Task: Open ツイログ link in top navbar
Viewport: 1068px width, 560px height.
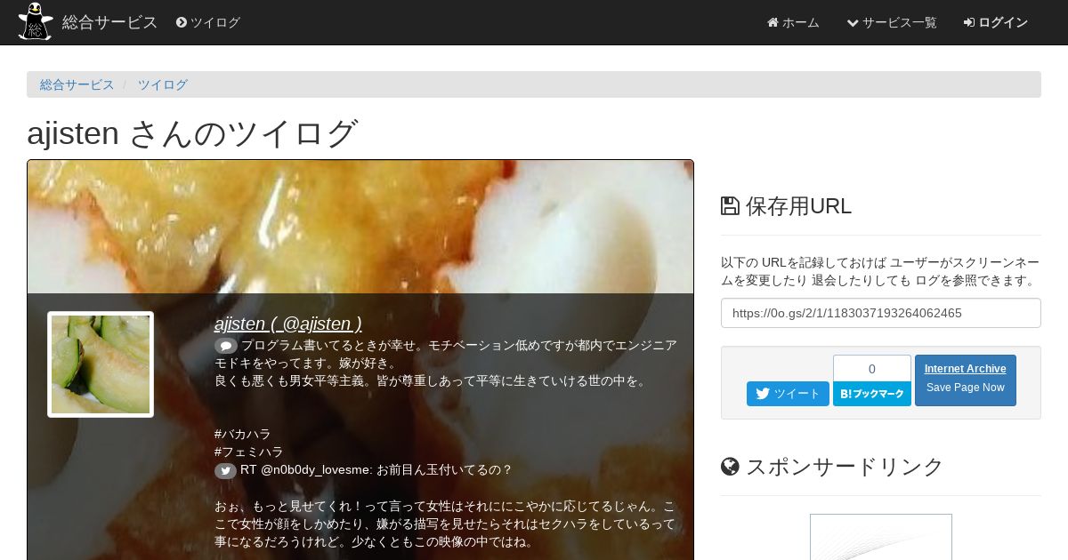Action: click(x=208, y=22)
